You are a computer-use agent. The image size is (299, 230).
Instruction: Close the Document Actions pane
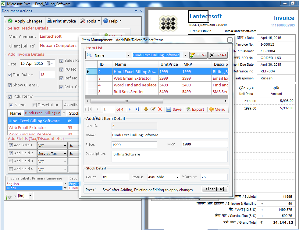point(141,11)
